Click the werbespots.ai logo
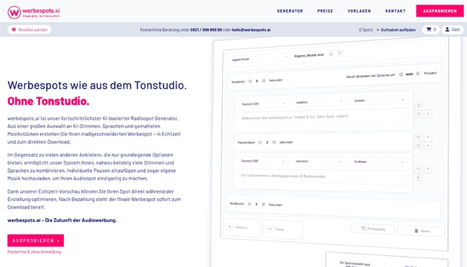 tap(33, 12)
